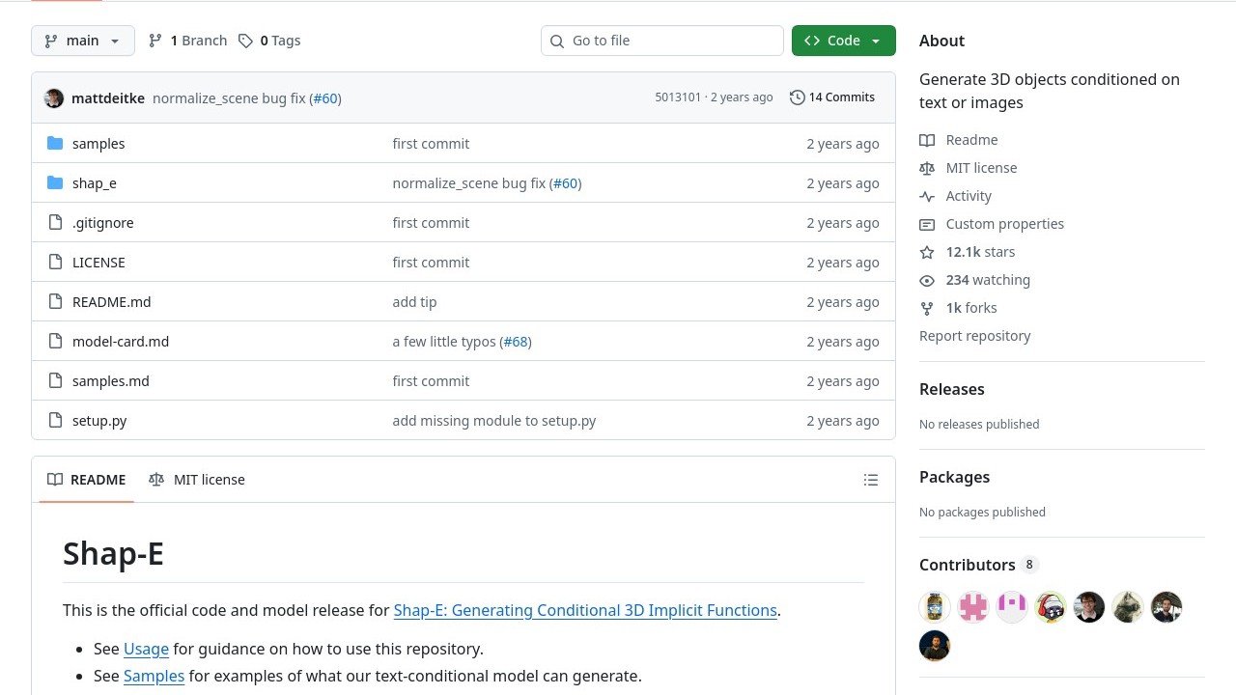This screenshot has width=1236, height=695.
Task: Click mattdeitke's avatar in commit header
Action: pos(54,98)
